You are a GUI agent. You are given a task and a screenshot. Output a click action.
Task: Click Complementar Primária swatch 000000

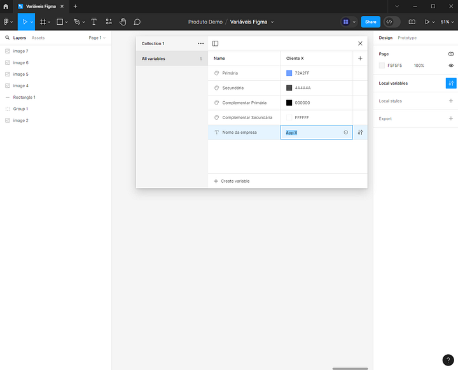(x=289, y=103)
